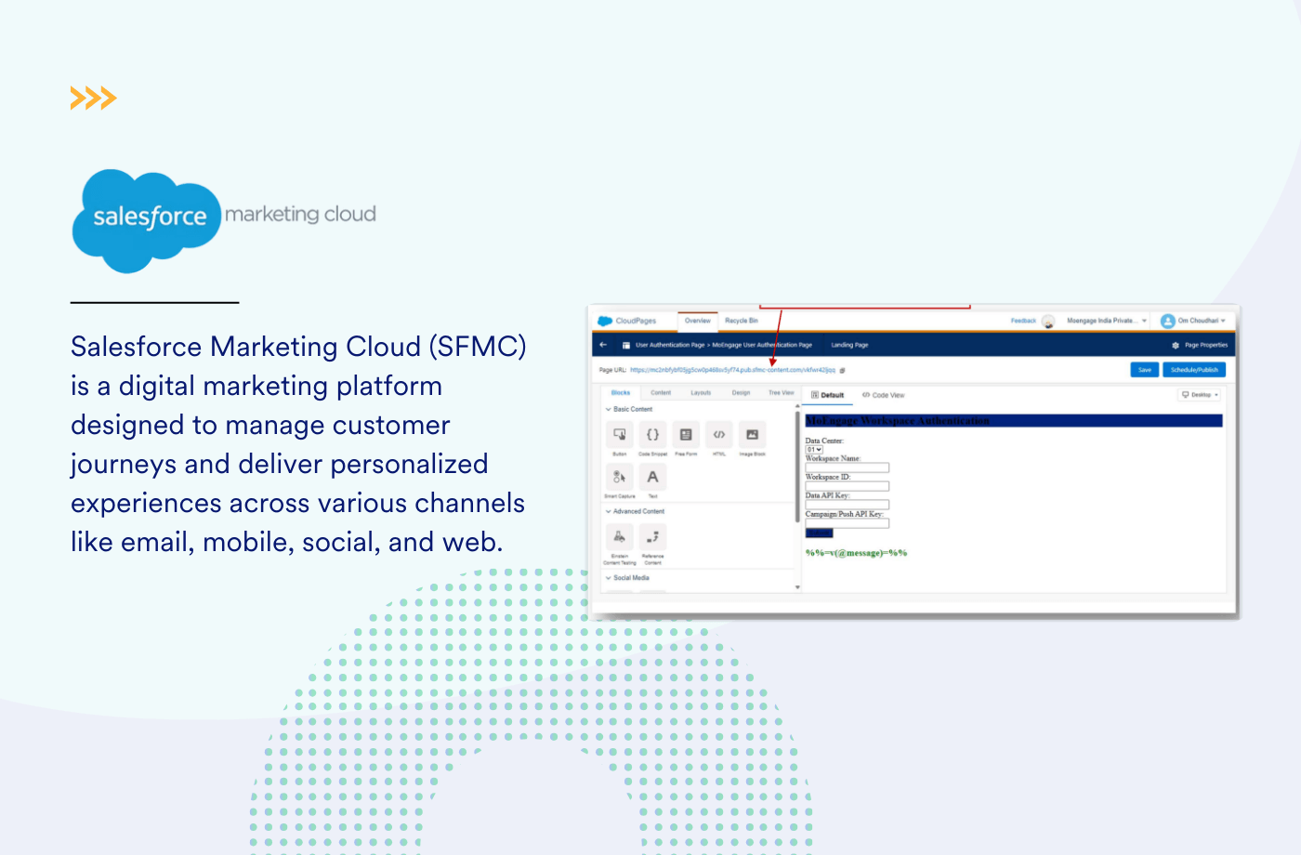Screen dimensions: 1301x855
Task: Expand the Om Choudhari user menu arrow
Action: tap(1223, 321)
